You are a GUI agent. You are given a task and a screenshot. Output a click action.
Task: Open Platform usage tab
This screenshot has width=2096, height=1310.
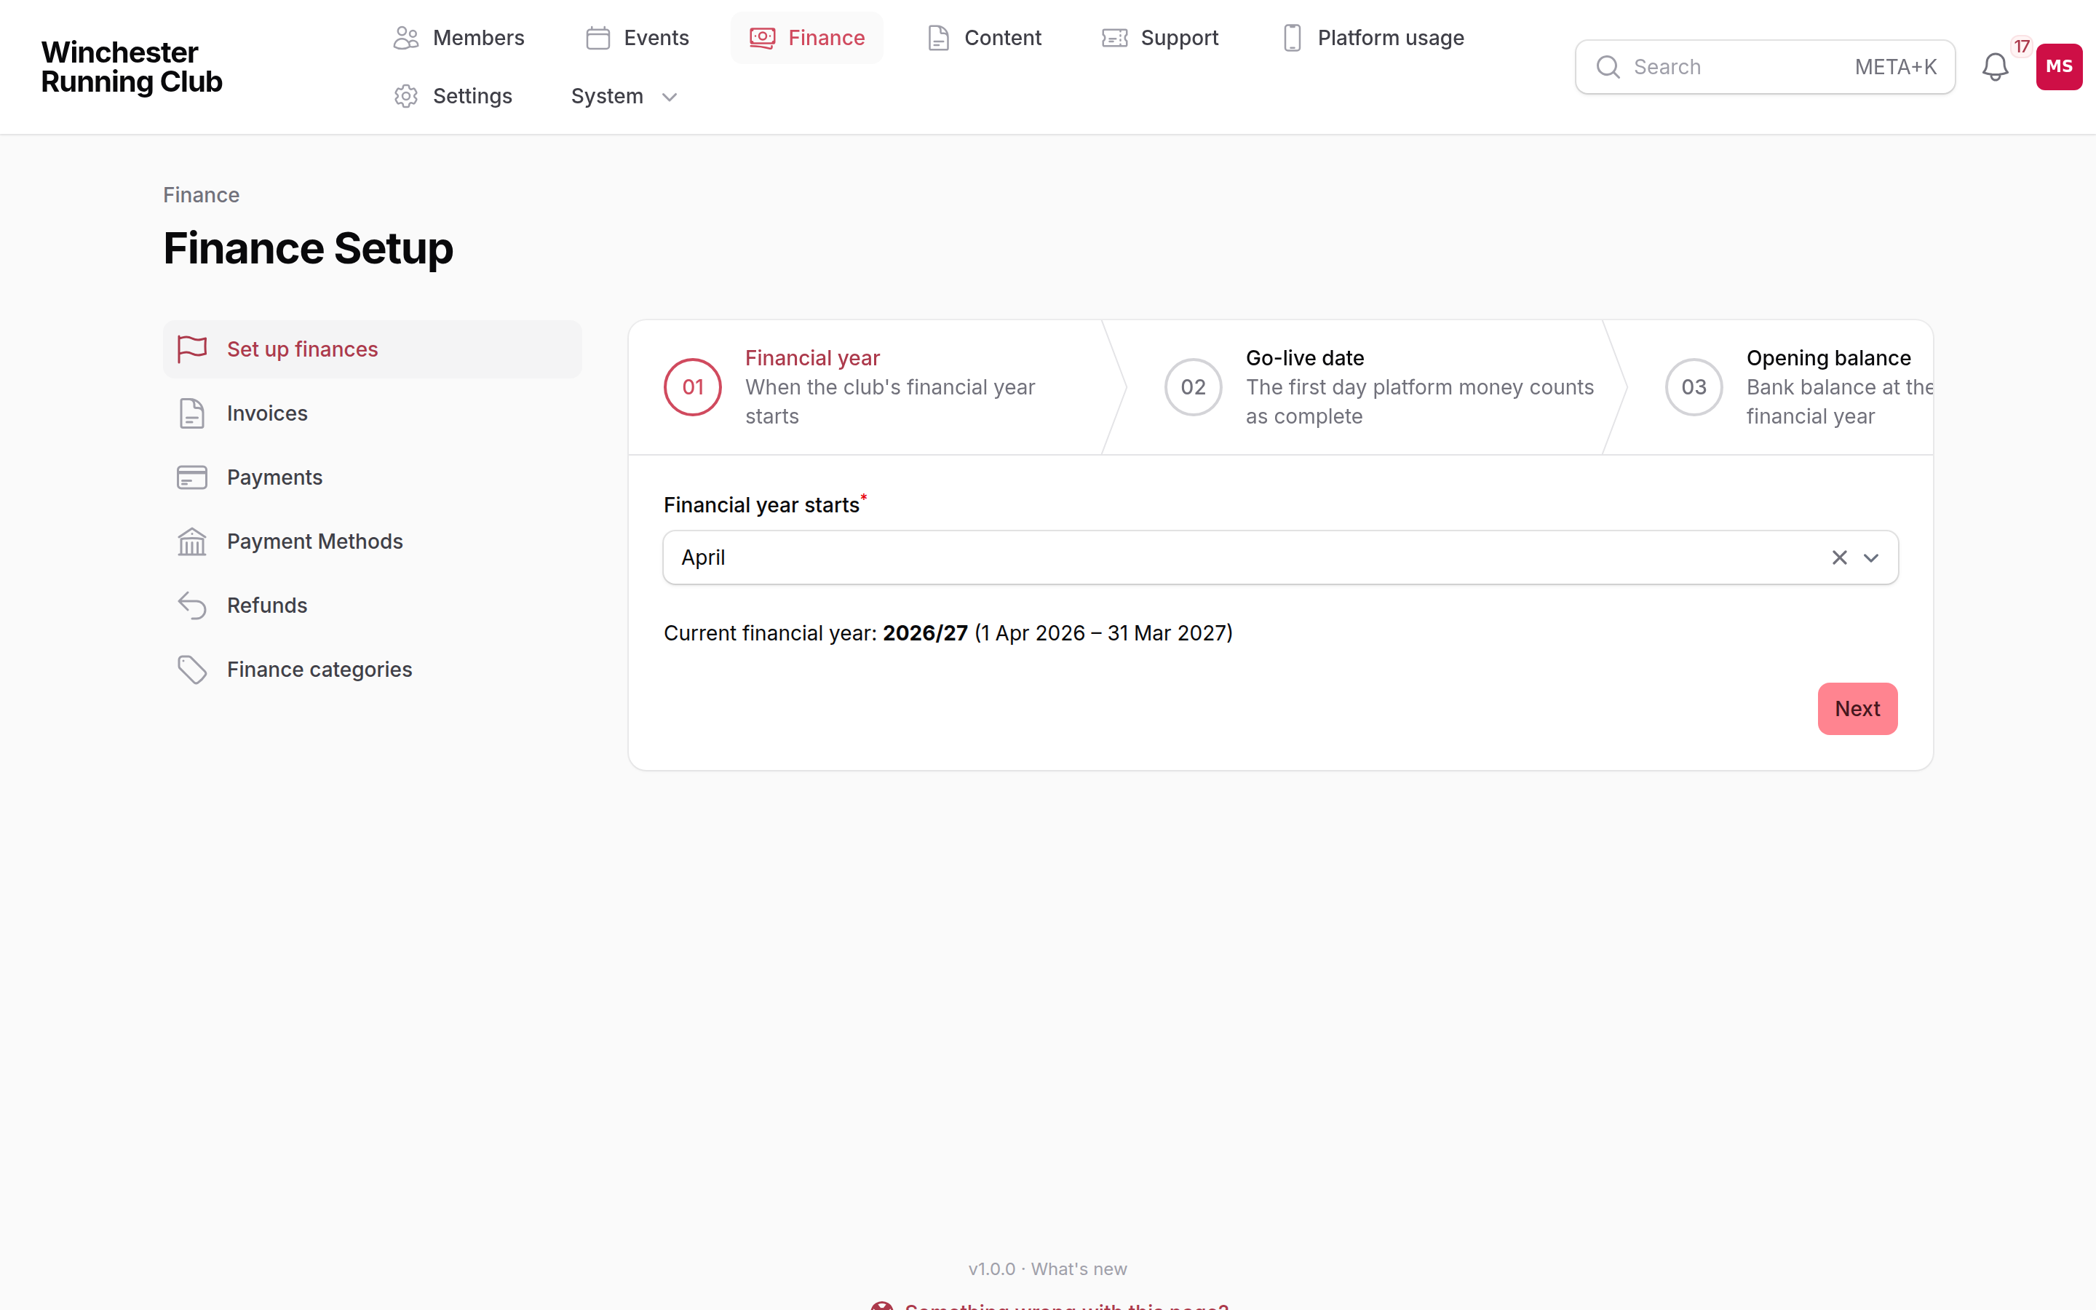1372,38
